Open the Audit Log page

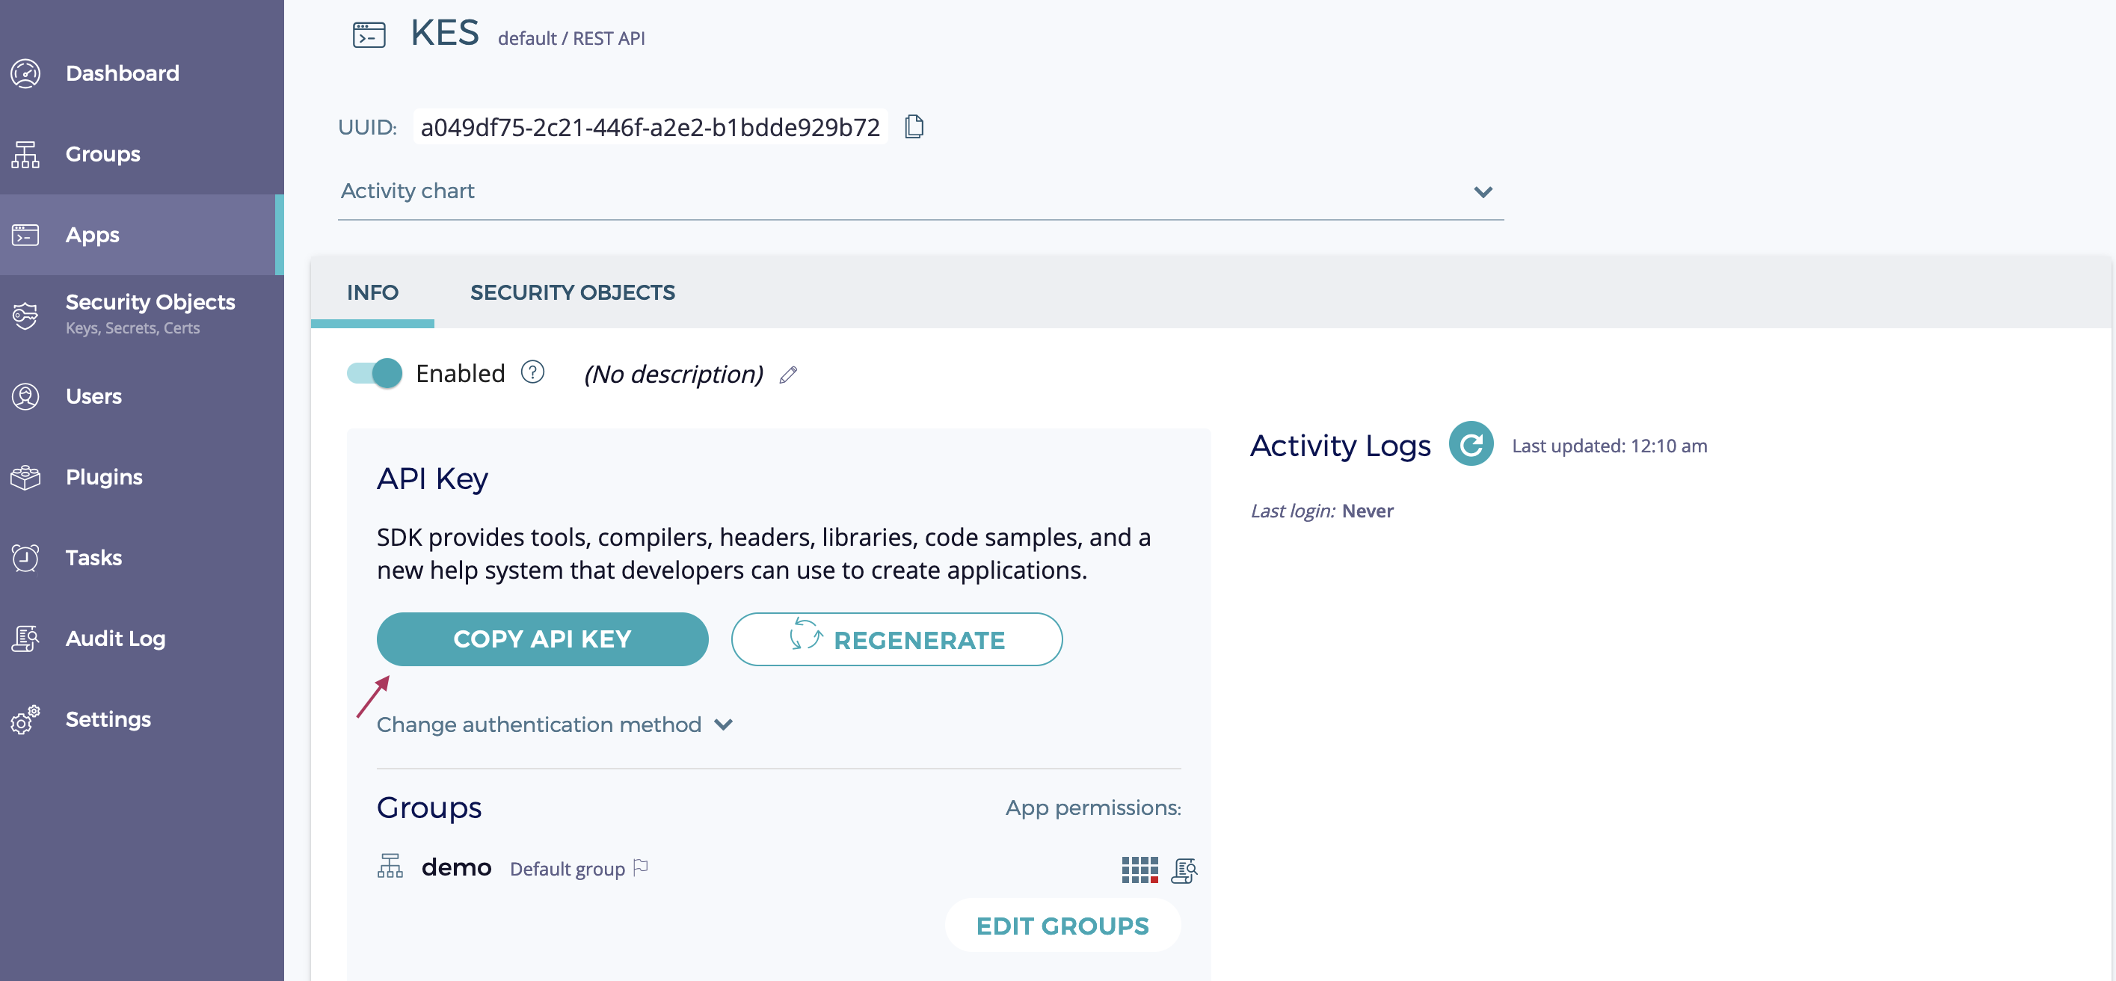point(115,638)
